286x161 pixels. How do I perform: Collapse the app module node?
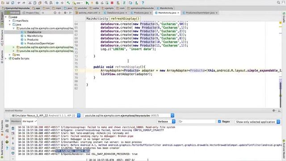pos(6,17)
